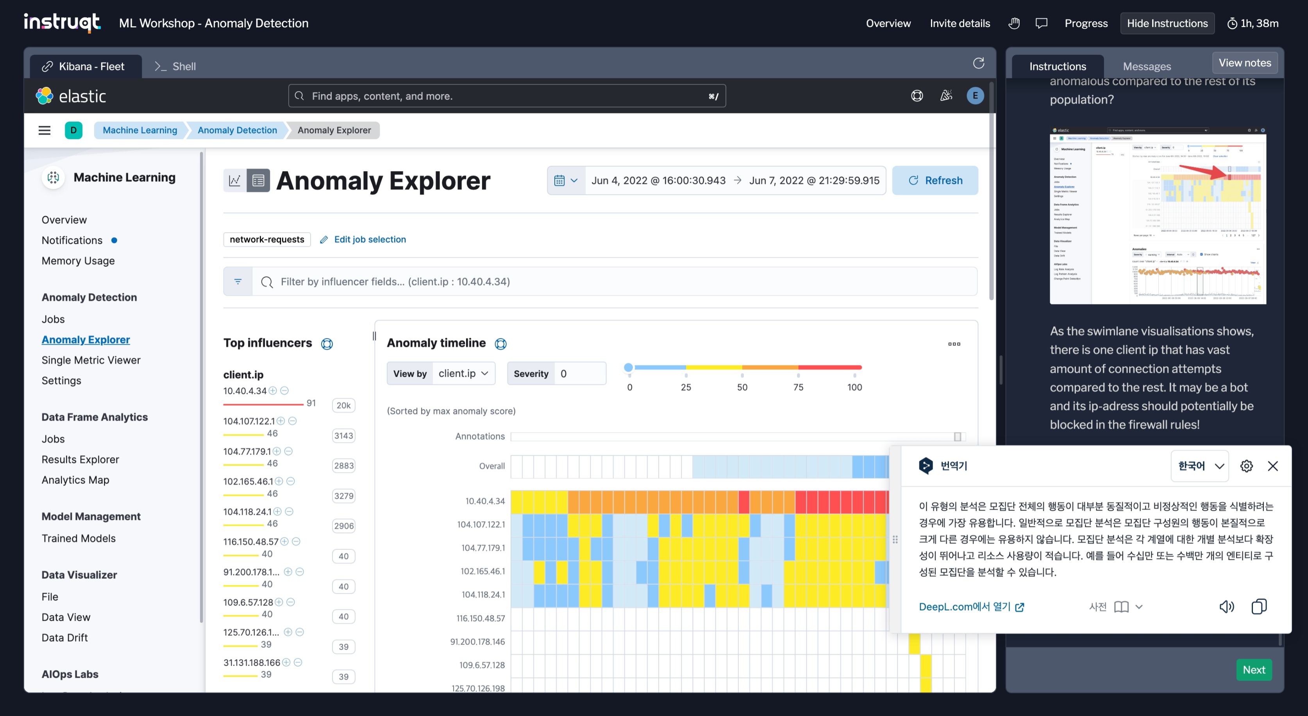Close the DeepL translator popup
The height and width of the screenshot is (716, 1308).
[1272, 465]
